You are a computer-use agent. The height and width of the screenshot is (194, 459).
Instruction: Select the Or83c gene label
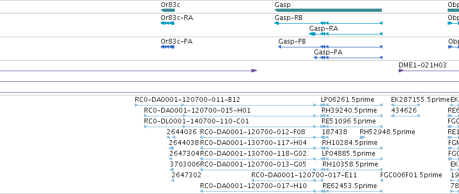[x=170, y=5]
